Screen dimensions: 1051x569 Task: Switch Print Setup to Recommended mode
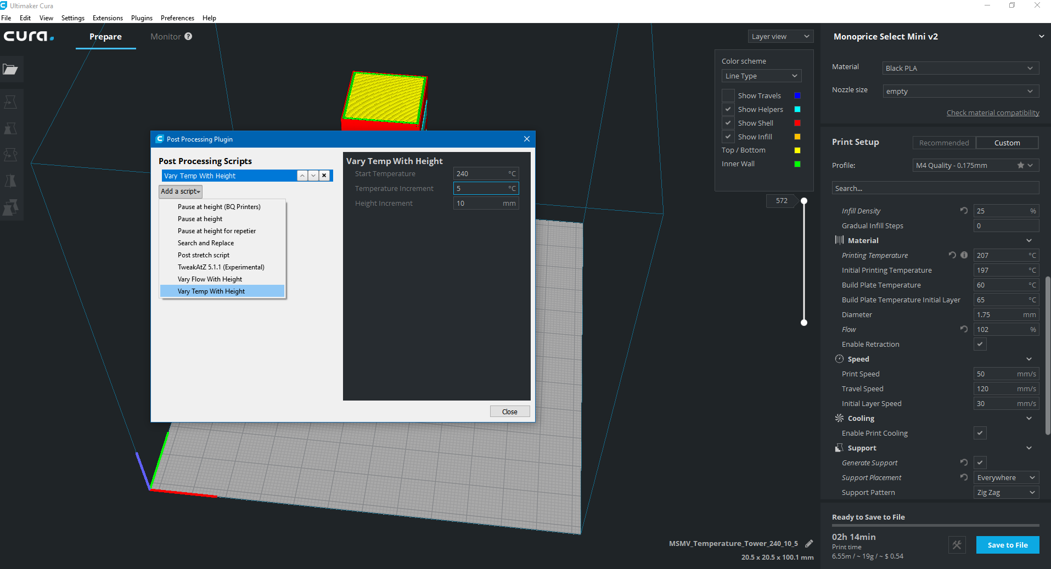click(944, 143)
